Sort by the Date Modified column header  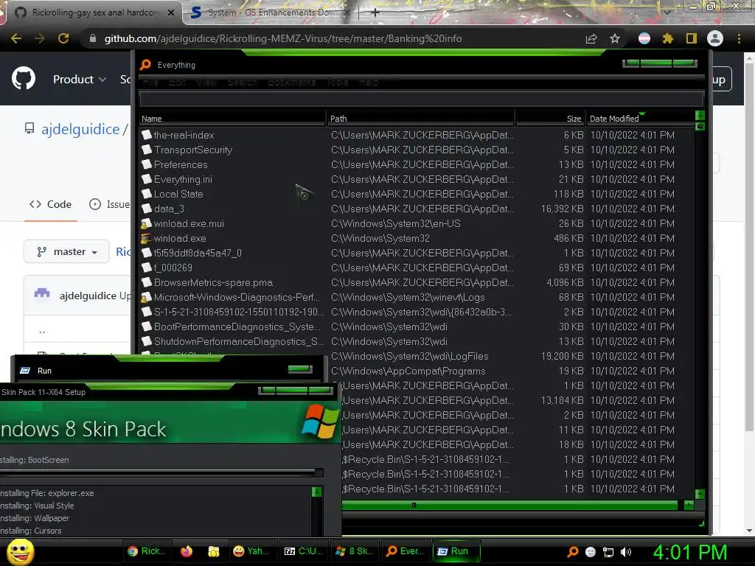point(641,119)
